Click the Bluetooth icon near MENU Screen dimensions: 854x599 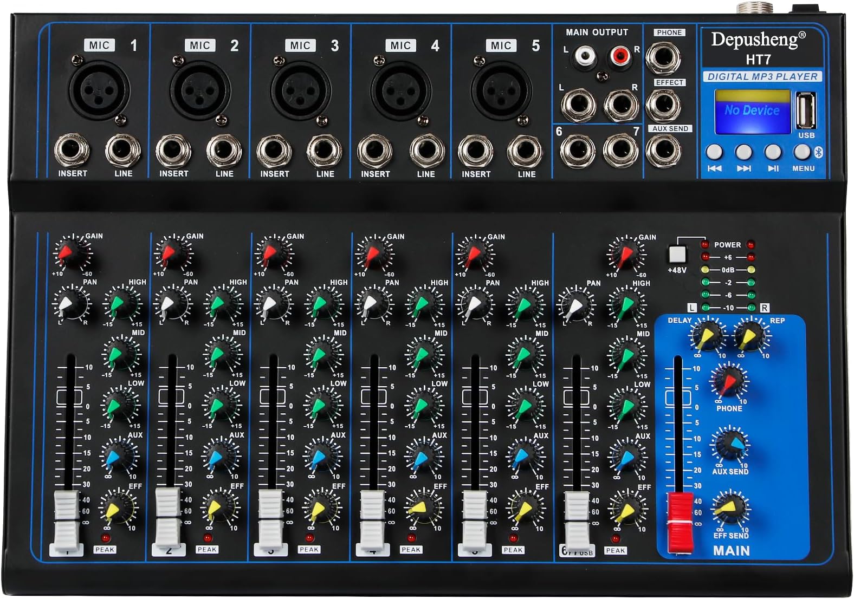point(818,152)
